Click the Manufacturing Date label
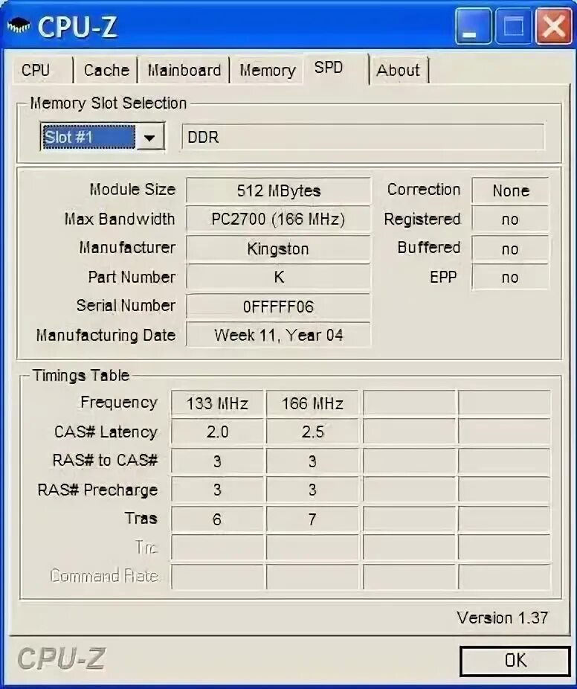 click(x=106, y=336)
